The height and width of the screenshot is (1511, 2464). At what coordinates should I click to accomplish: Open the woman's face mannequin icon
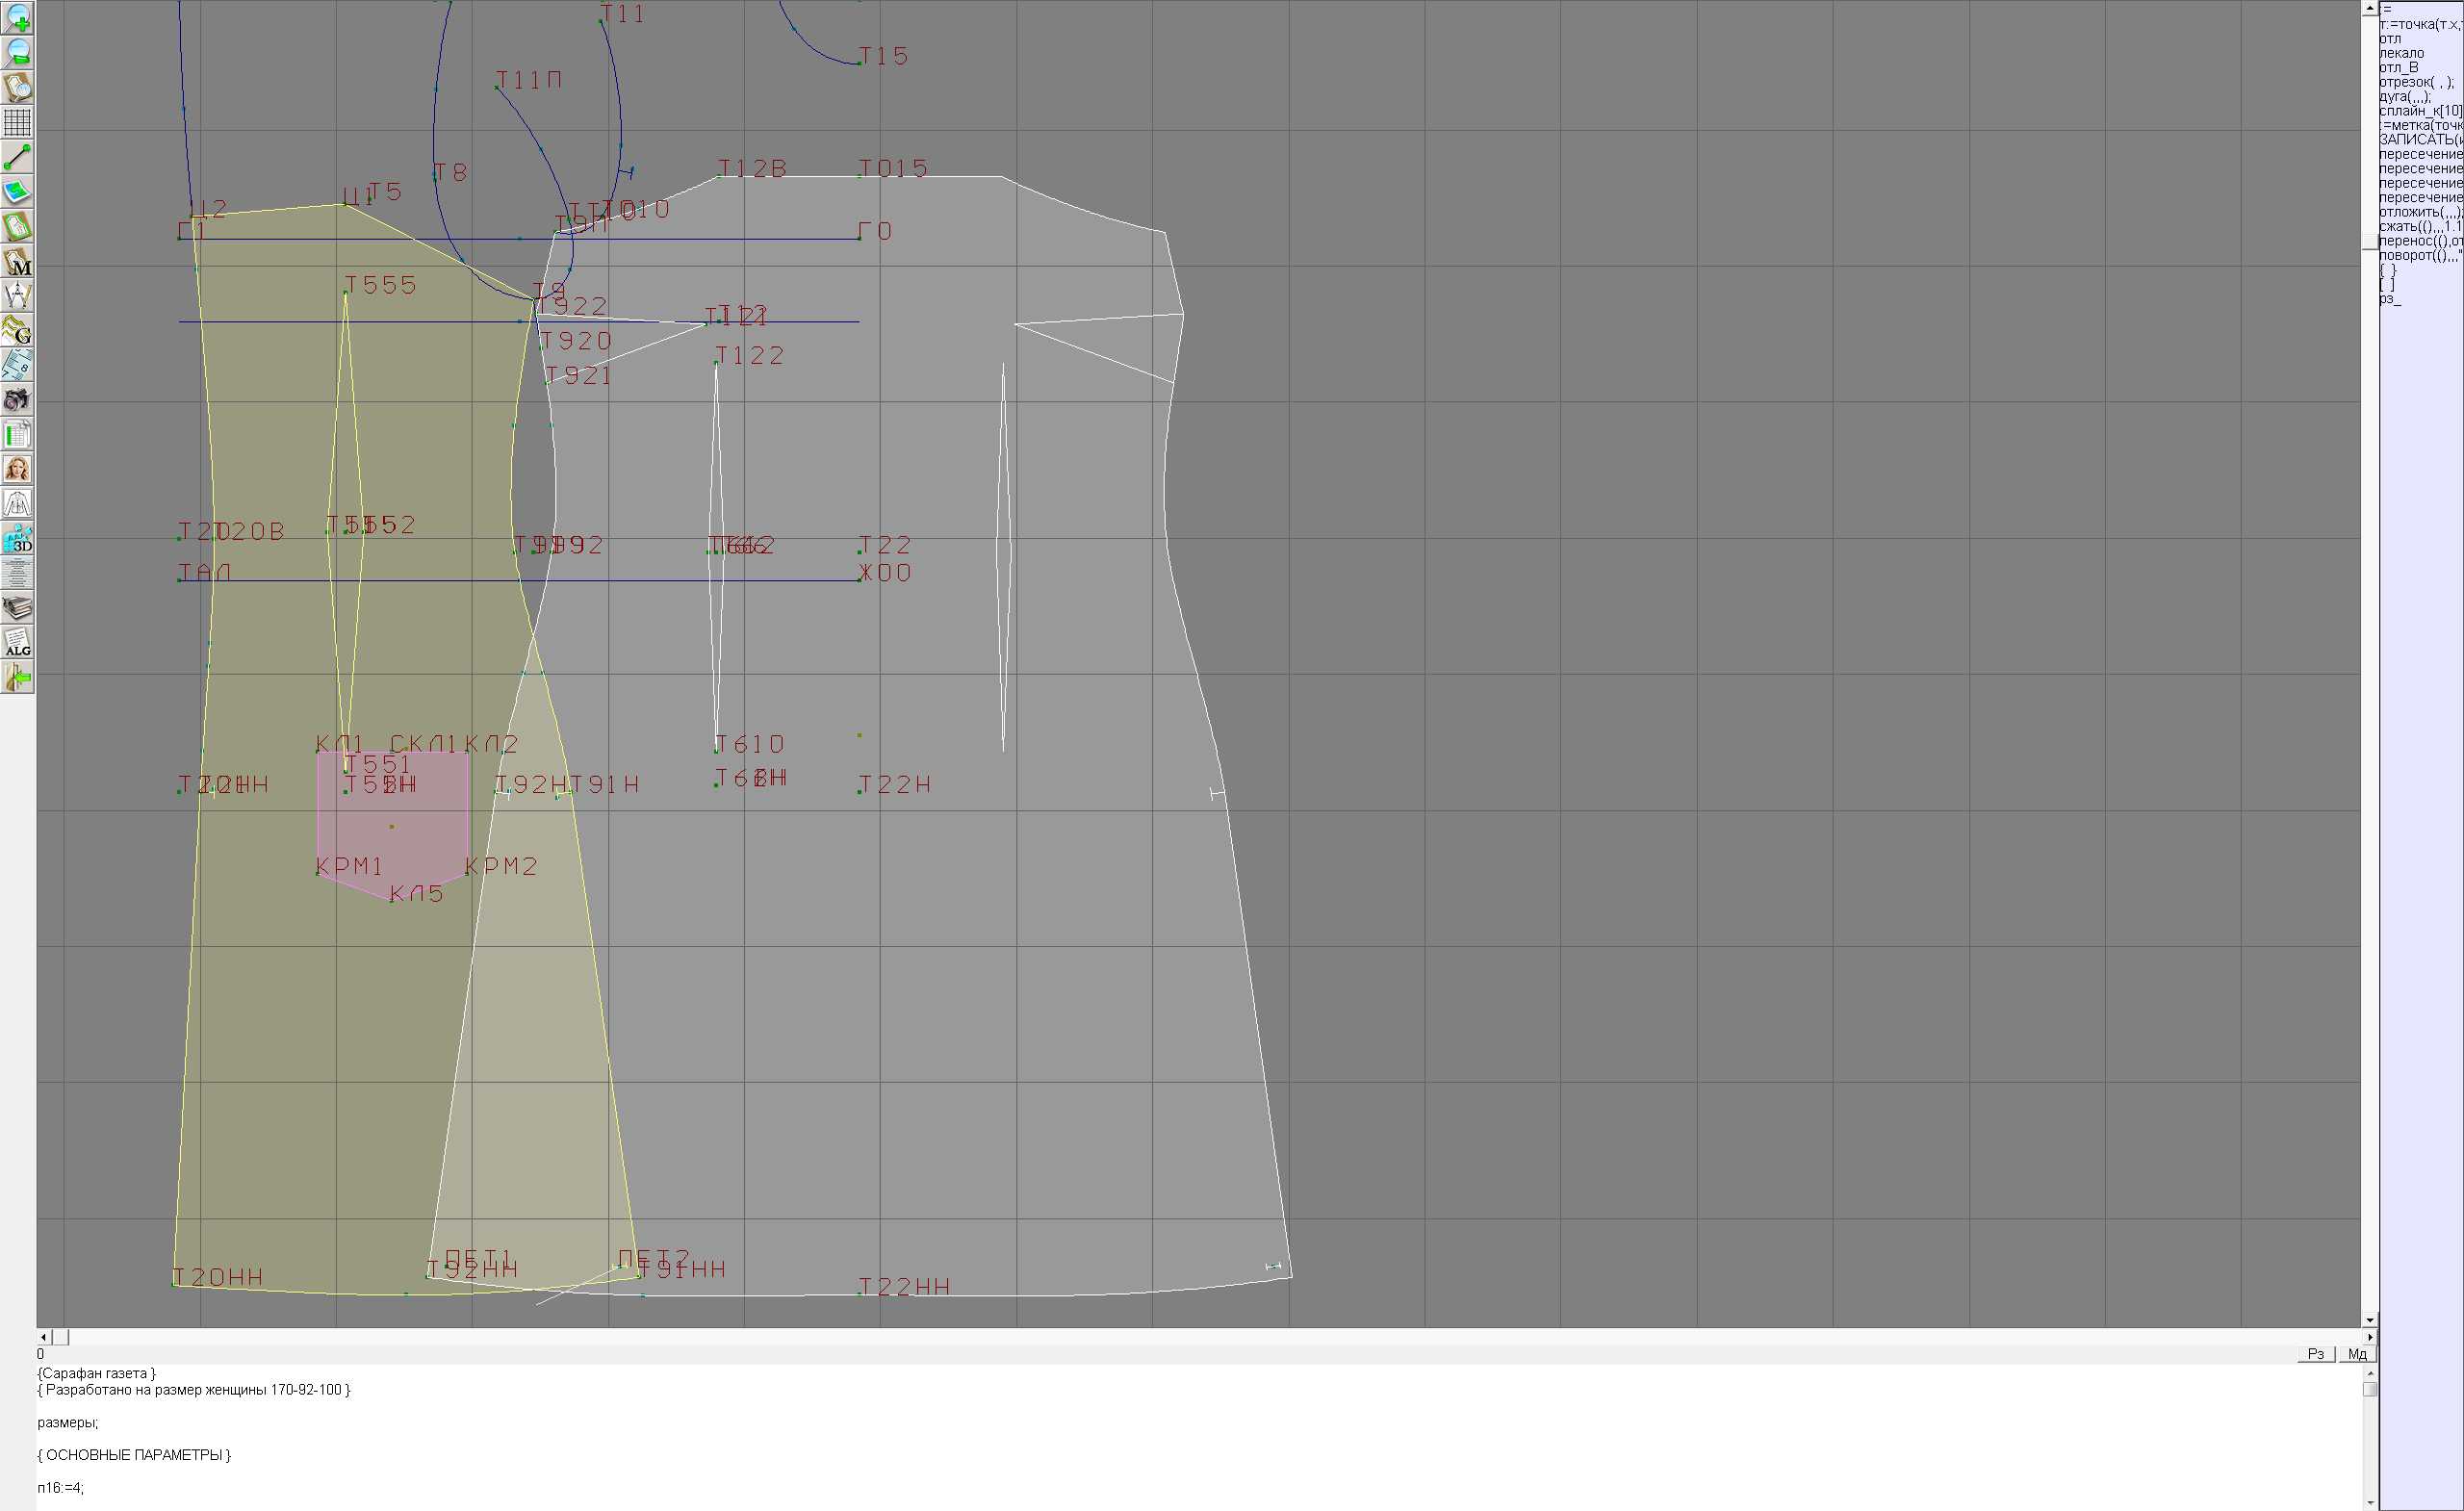(17, 469)
